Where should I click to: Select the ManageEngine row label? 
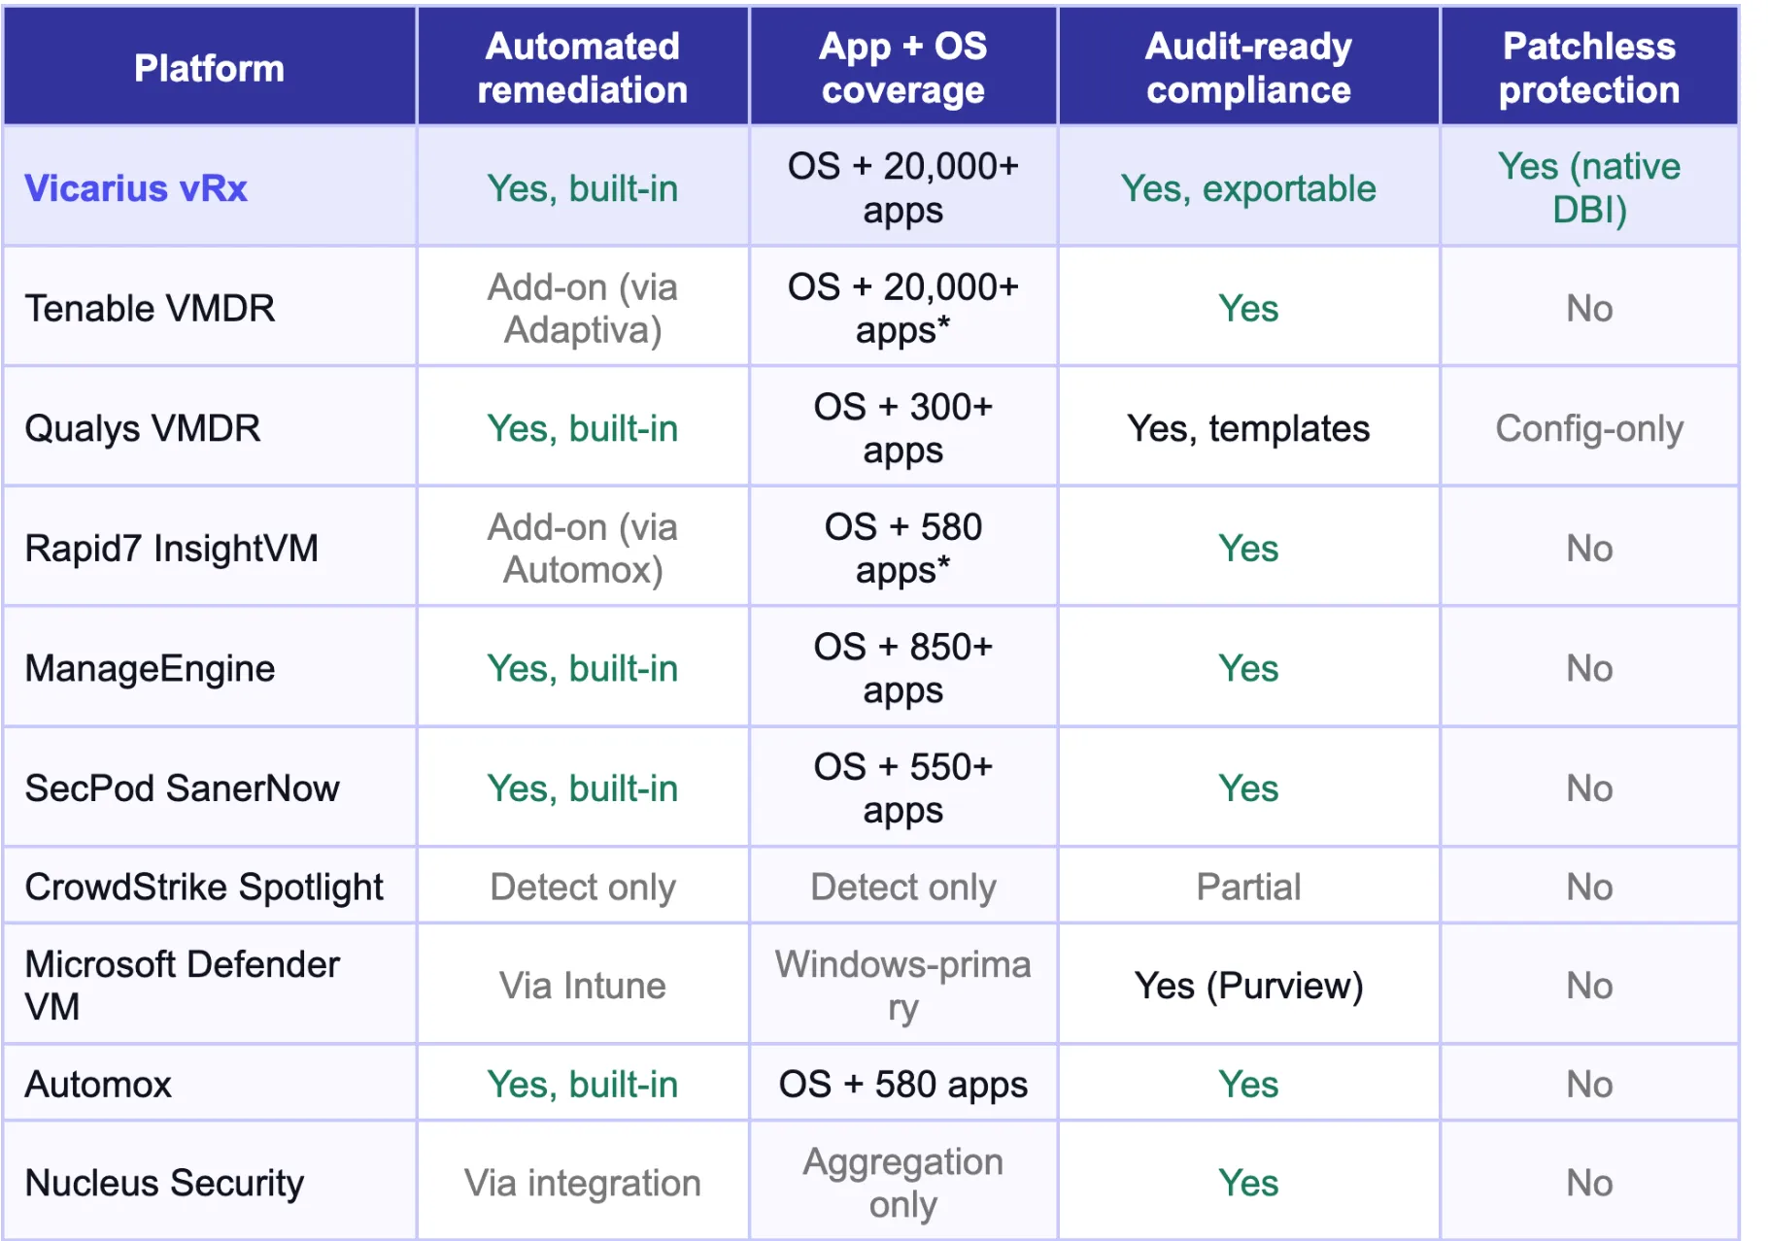(x=150, y=668)
